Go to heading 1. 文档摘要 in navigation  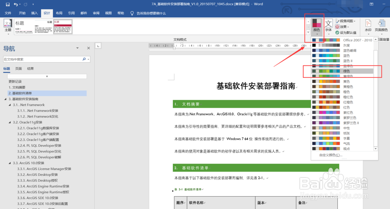(17, 87)
